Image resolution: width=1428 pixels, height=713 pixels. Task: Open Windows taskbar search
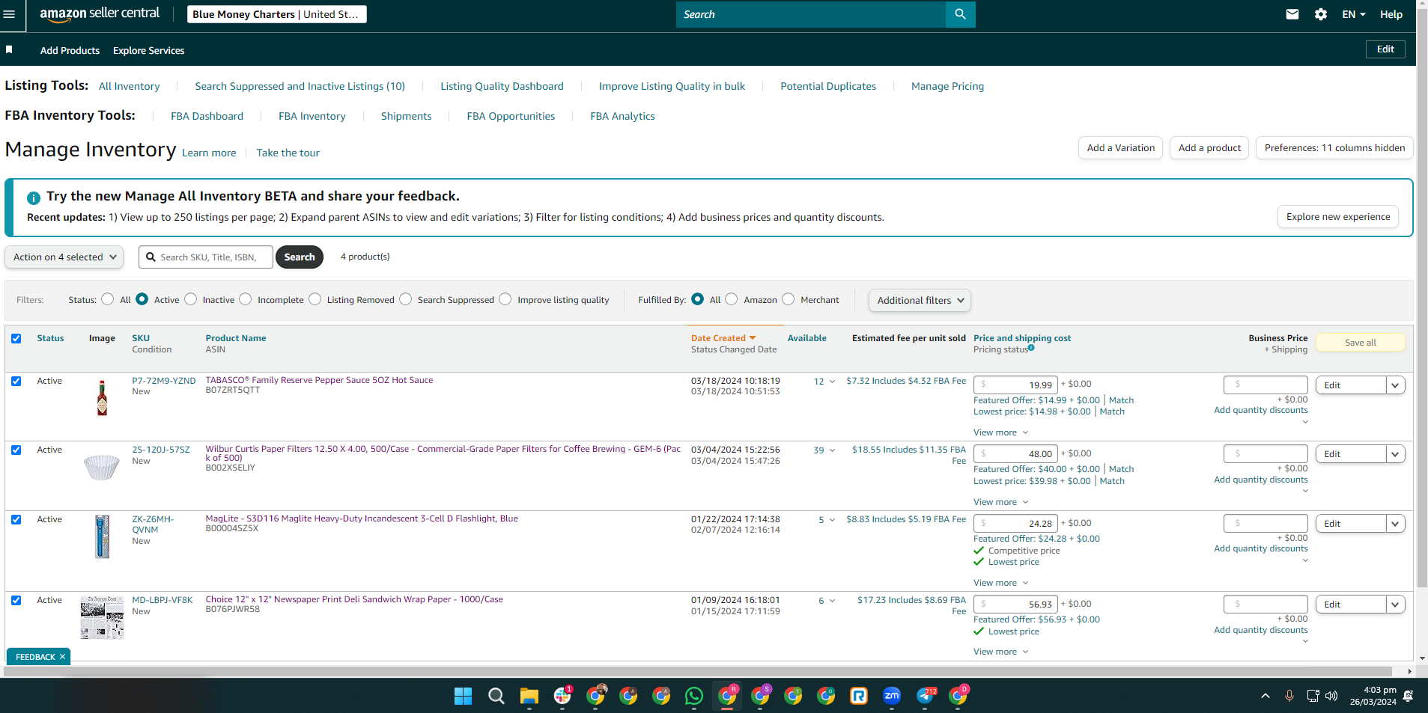(x=496, y=696)
